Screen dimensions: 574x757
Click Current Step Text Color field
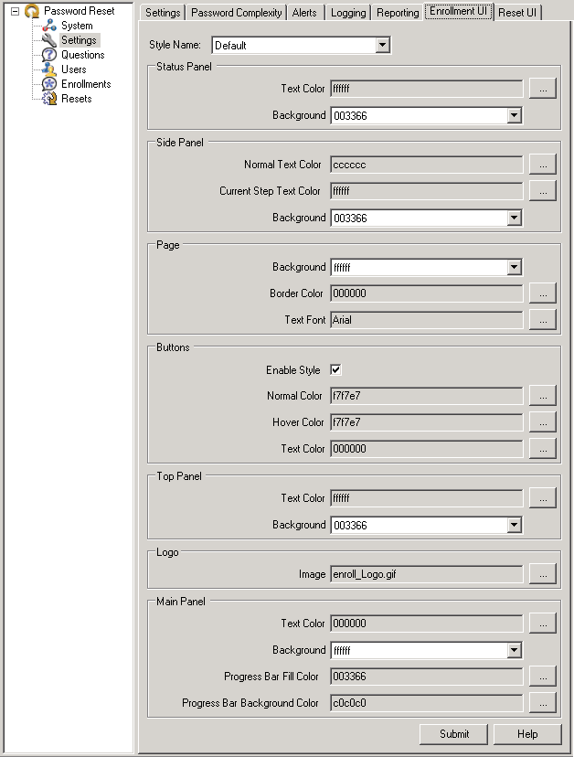[x=426, y=191]
